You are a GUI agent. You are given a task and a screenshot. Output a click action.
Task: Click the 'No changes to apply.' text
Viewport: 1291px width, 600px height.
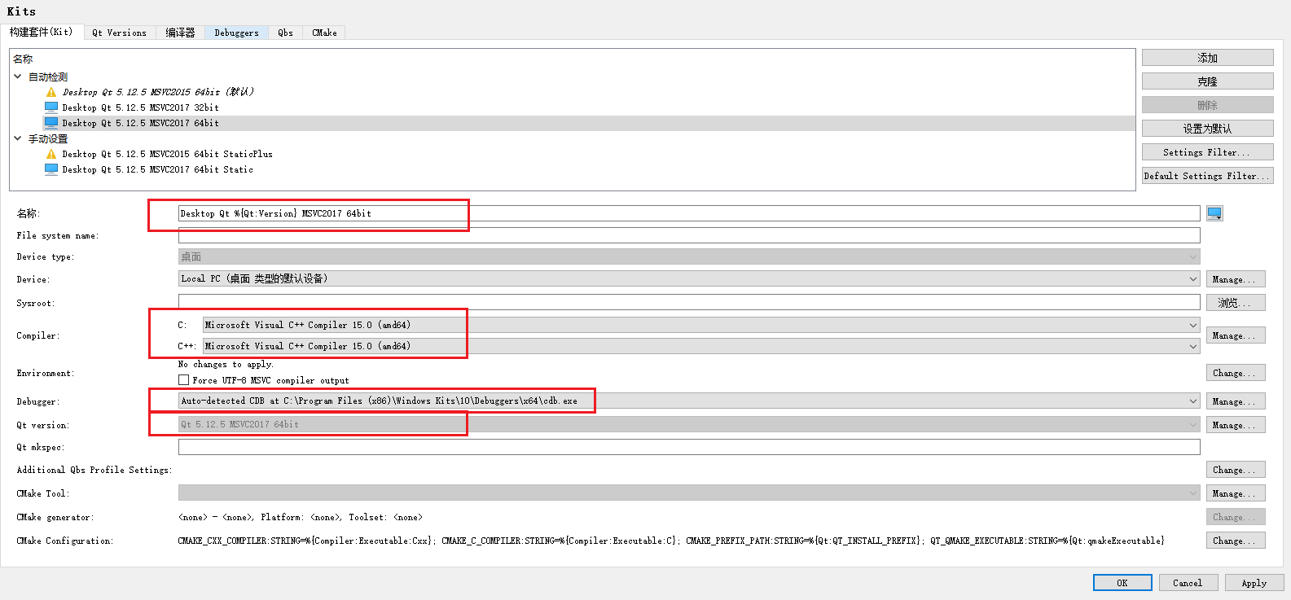pos(226,364)
